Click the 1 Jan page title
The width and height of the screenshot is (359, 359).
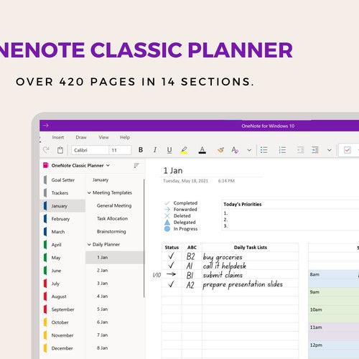(173, 171)
